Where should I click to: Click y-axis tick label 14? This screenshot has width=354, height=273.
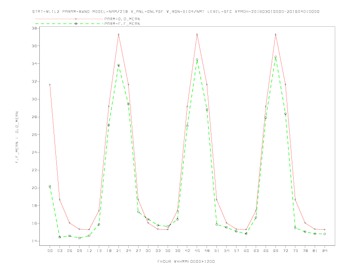34,241
